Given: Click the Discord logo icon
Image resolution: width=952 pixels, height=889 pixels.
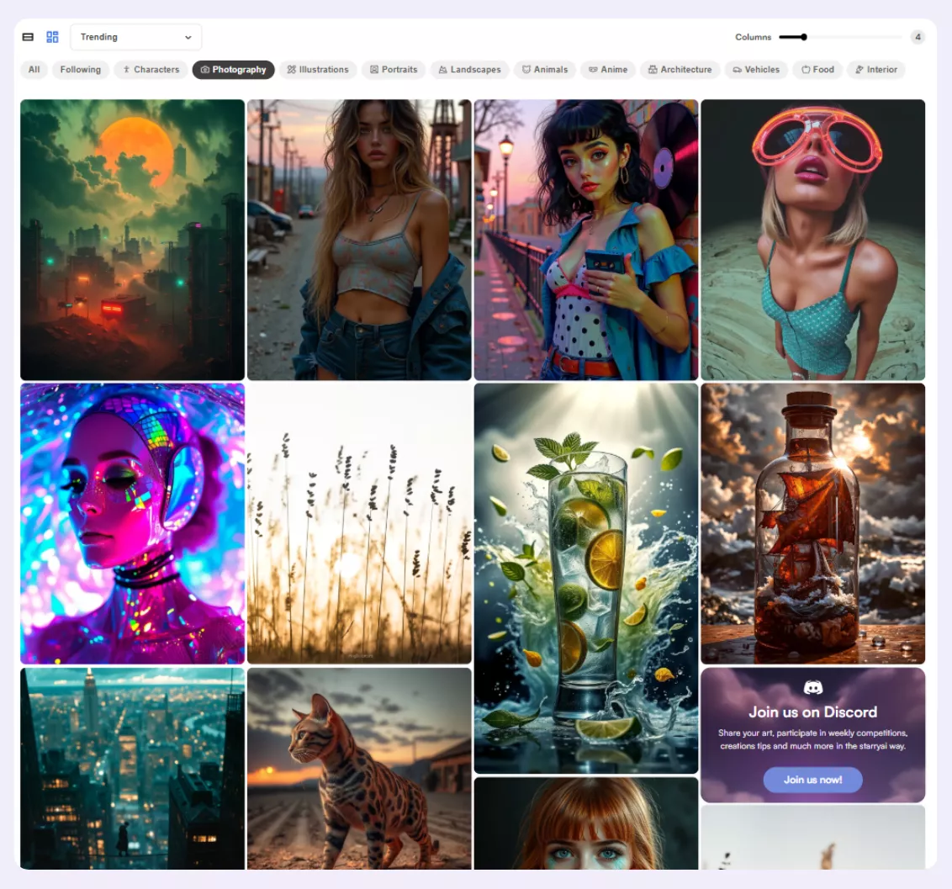Looking at the screenshot, I should coord(813,687).
